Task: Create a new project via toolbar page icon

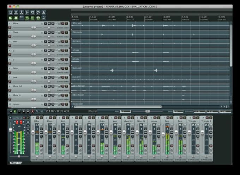Action: click(x=11, y=12)
